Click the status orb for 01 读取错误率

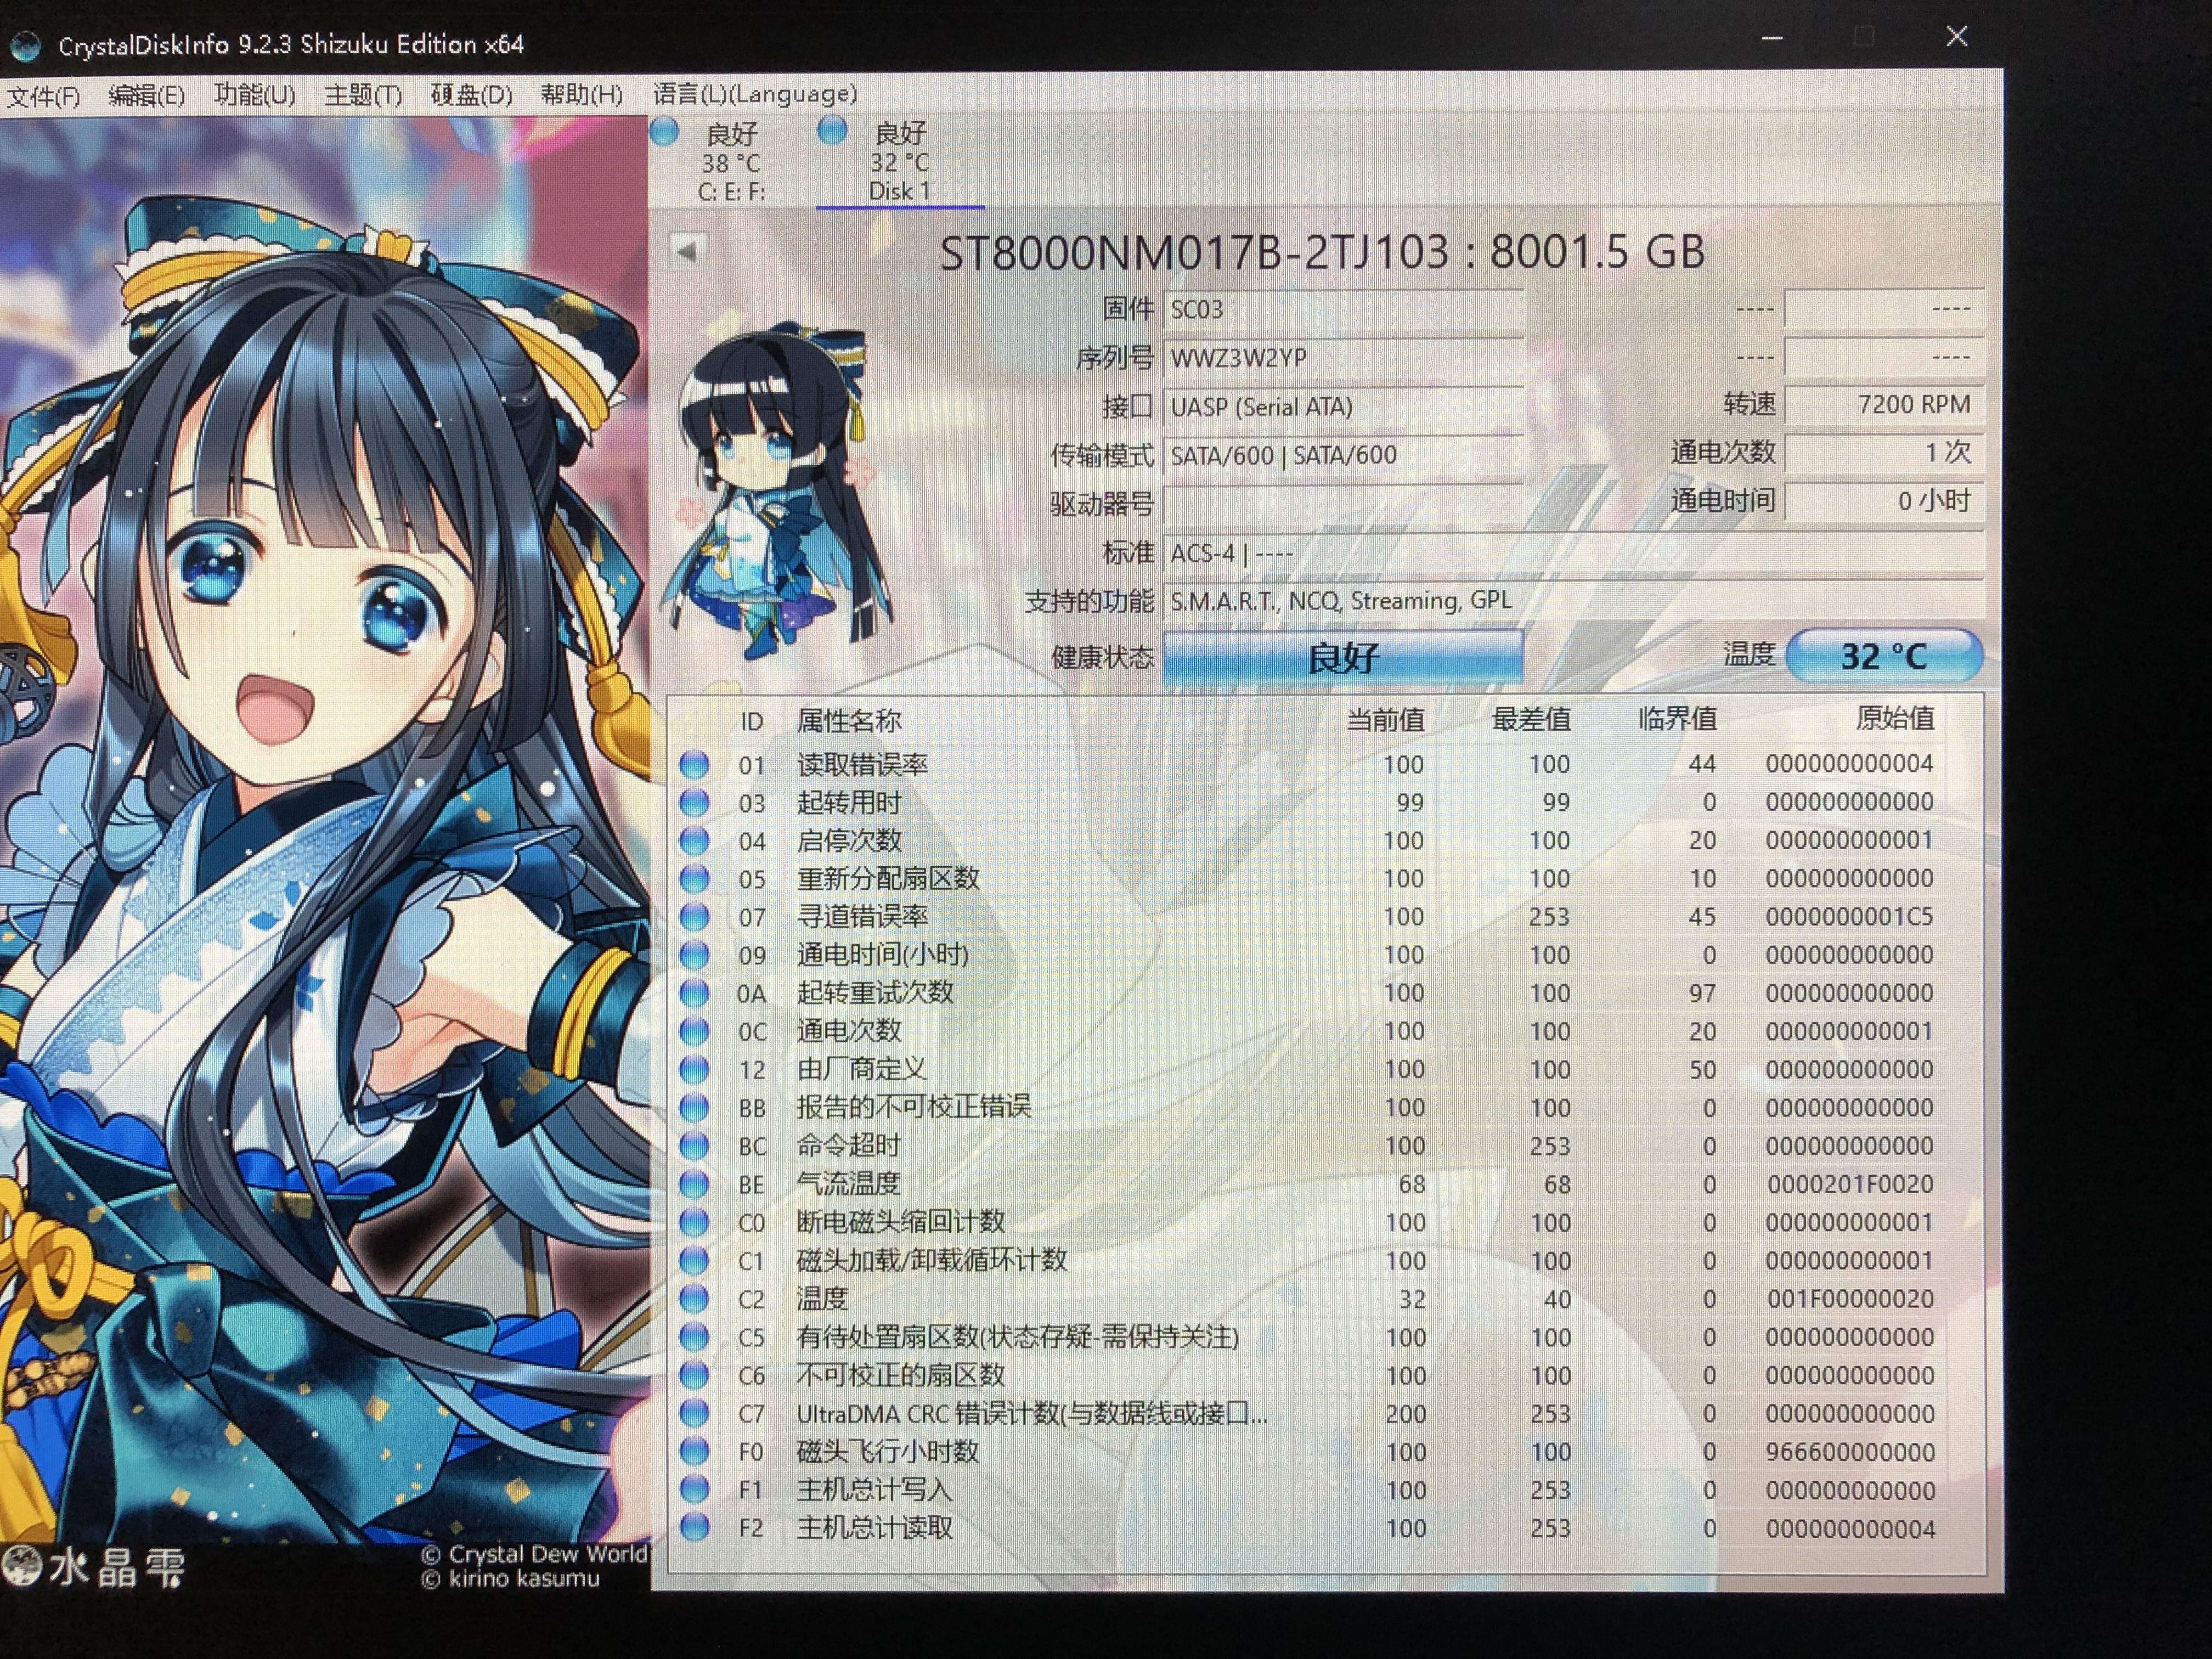click(x=694, y=765)
